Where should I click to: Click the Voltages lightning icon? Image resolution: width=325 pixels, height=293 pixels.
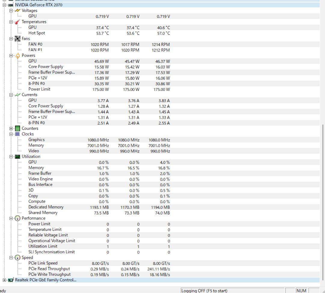tap(17, 11)
